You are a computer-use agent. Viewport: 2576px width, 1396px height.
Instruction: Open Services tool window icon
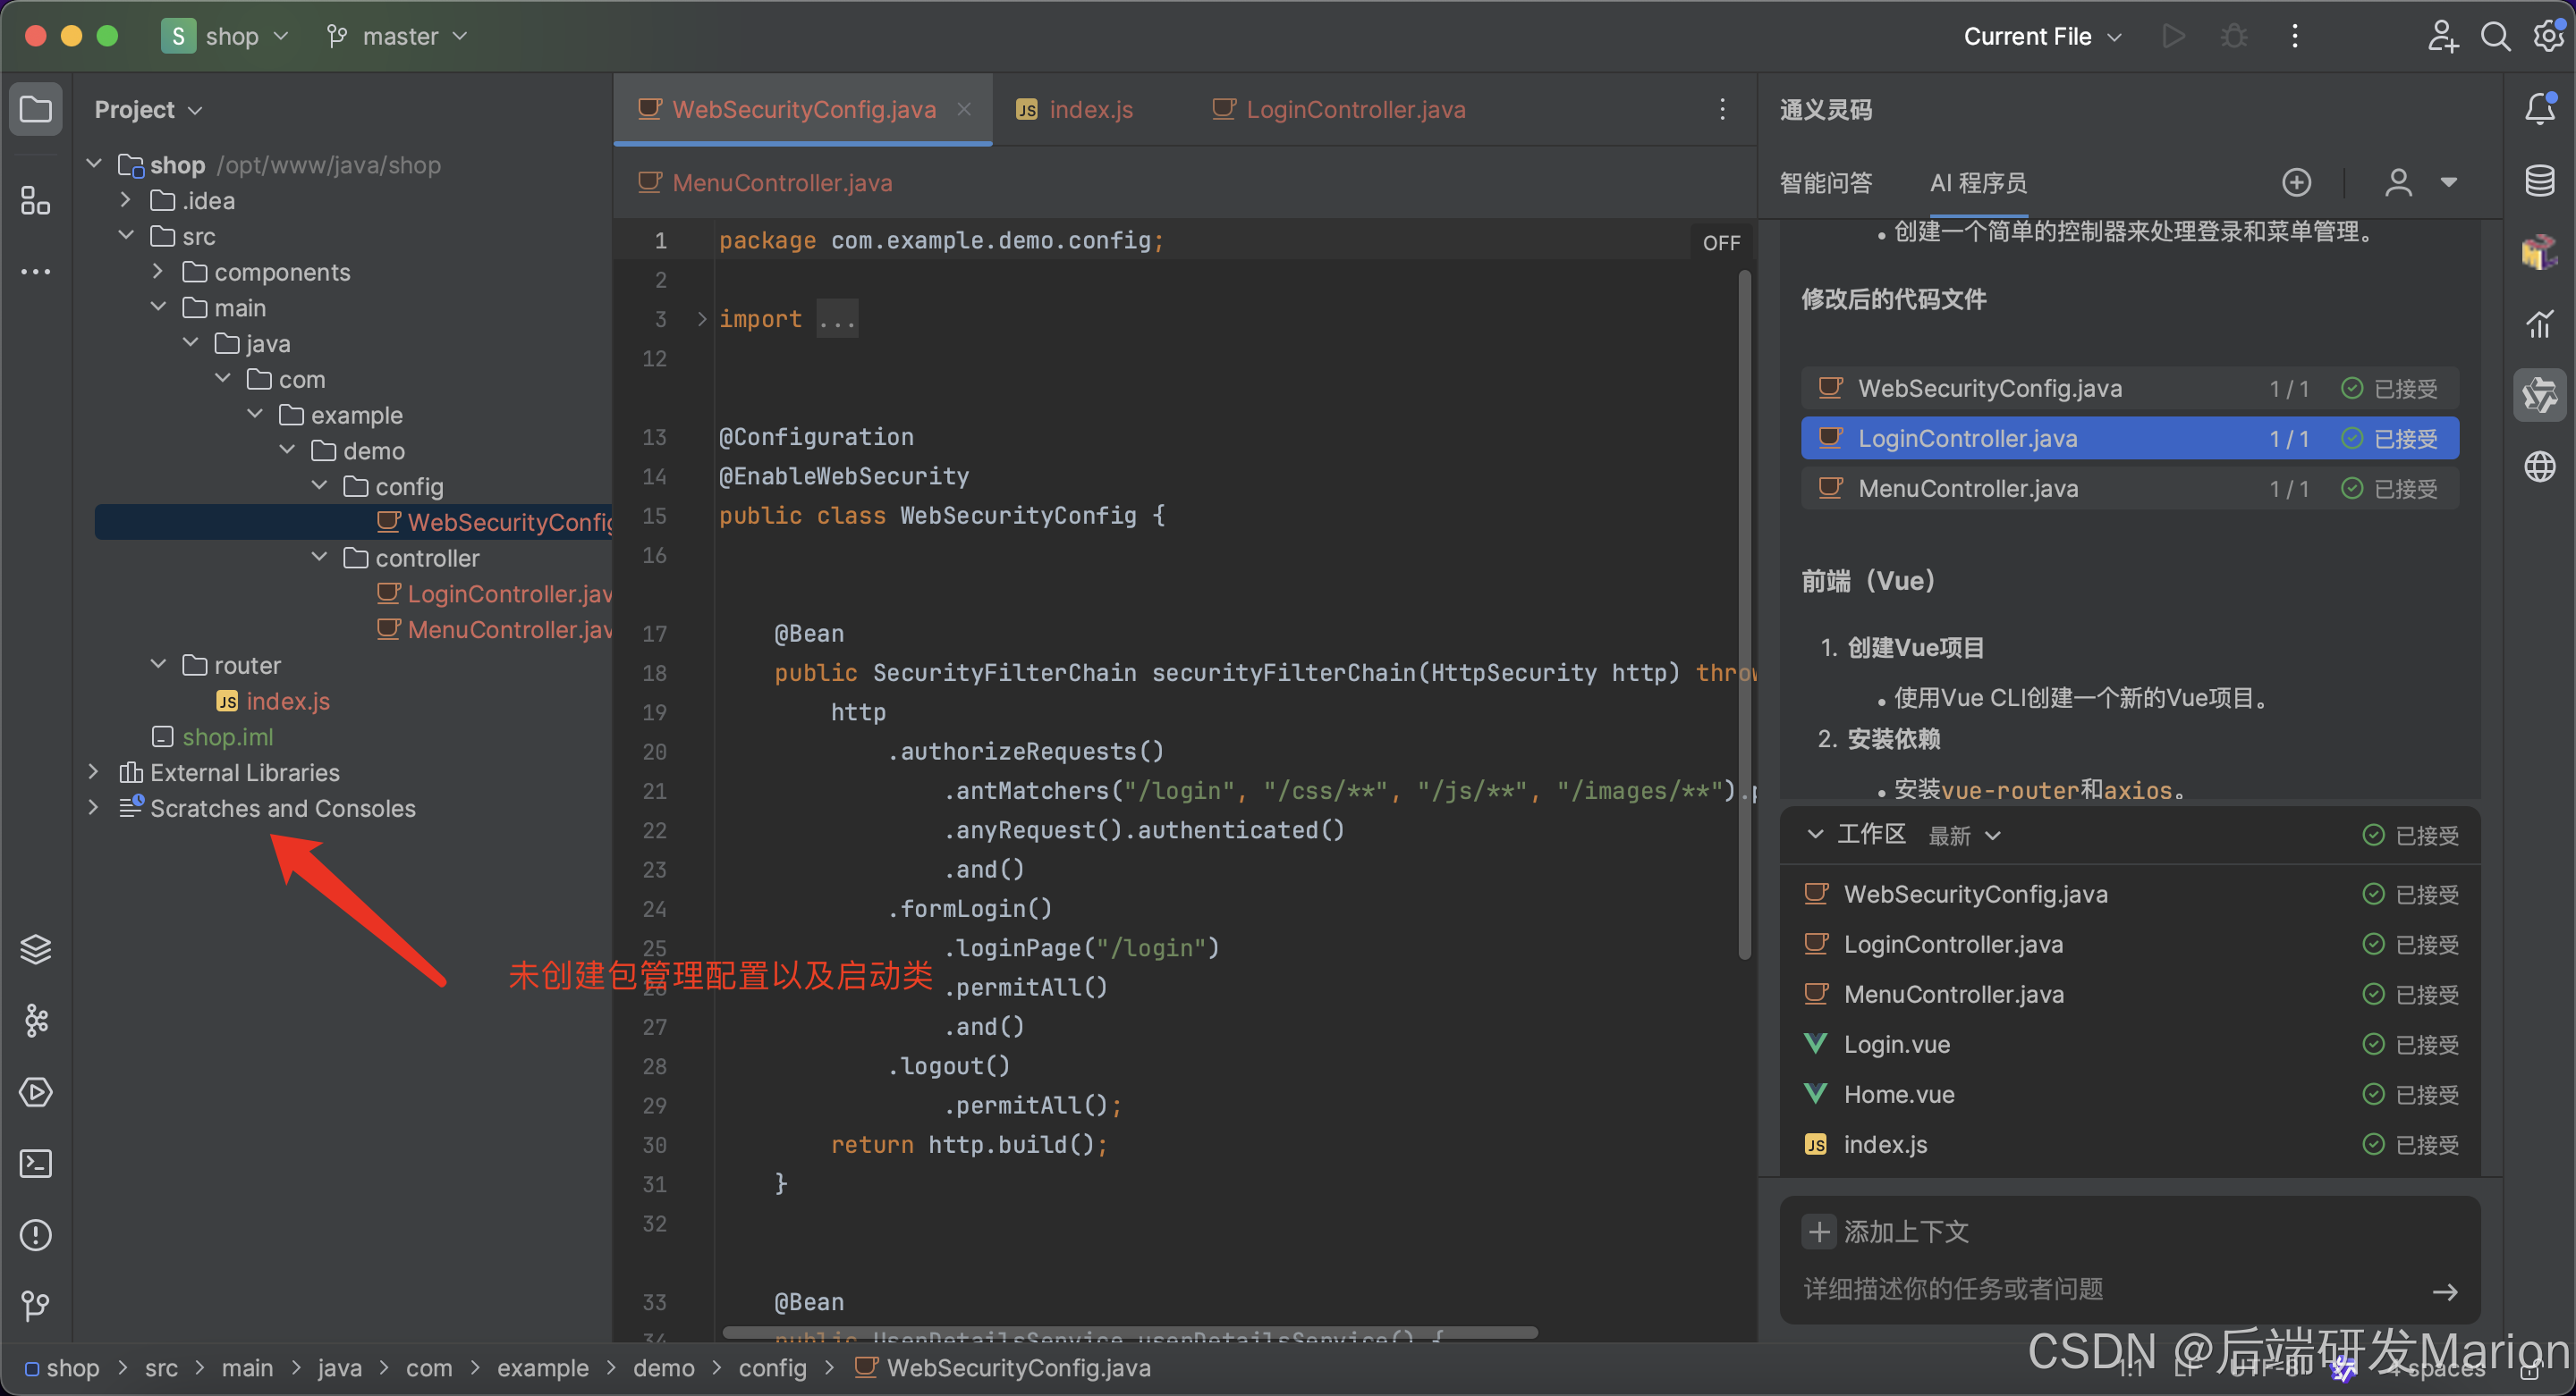(x=36, y=1092)
